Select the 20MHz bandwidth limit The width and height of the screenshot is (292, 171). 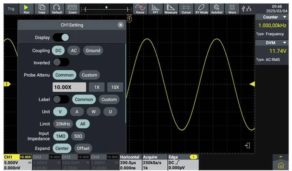tap(63, 124)
